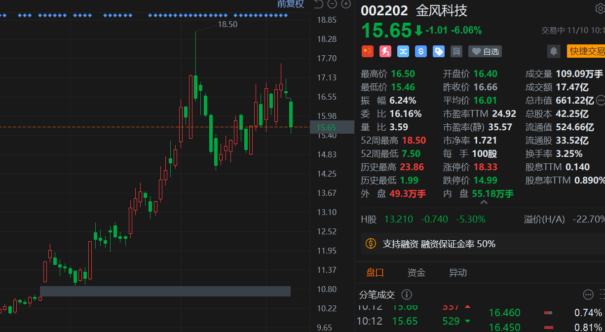Click the 快捷交易 quick trade button
Viewport: 605px width, 332px height.
coord(586,51)
